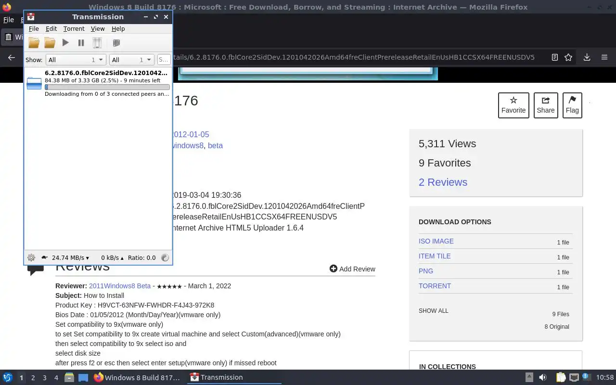Open file manager icon in taskbar
This screenshot has width=616, height=385.
(x=69, y=378)
